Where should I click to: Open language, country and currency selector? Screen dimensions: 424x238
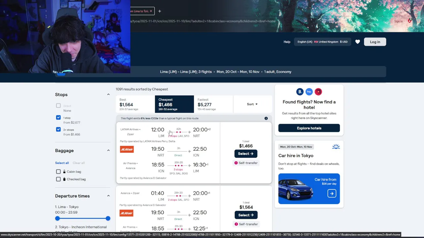[x=322, y=42]
